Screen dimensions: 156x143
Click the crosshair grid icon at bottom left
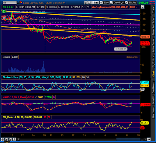tap(2, 139)
